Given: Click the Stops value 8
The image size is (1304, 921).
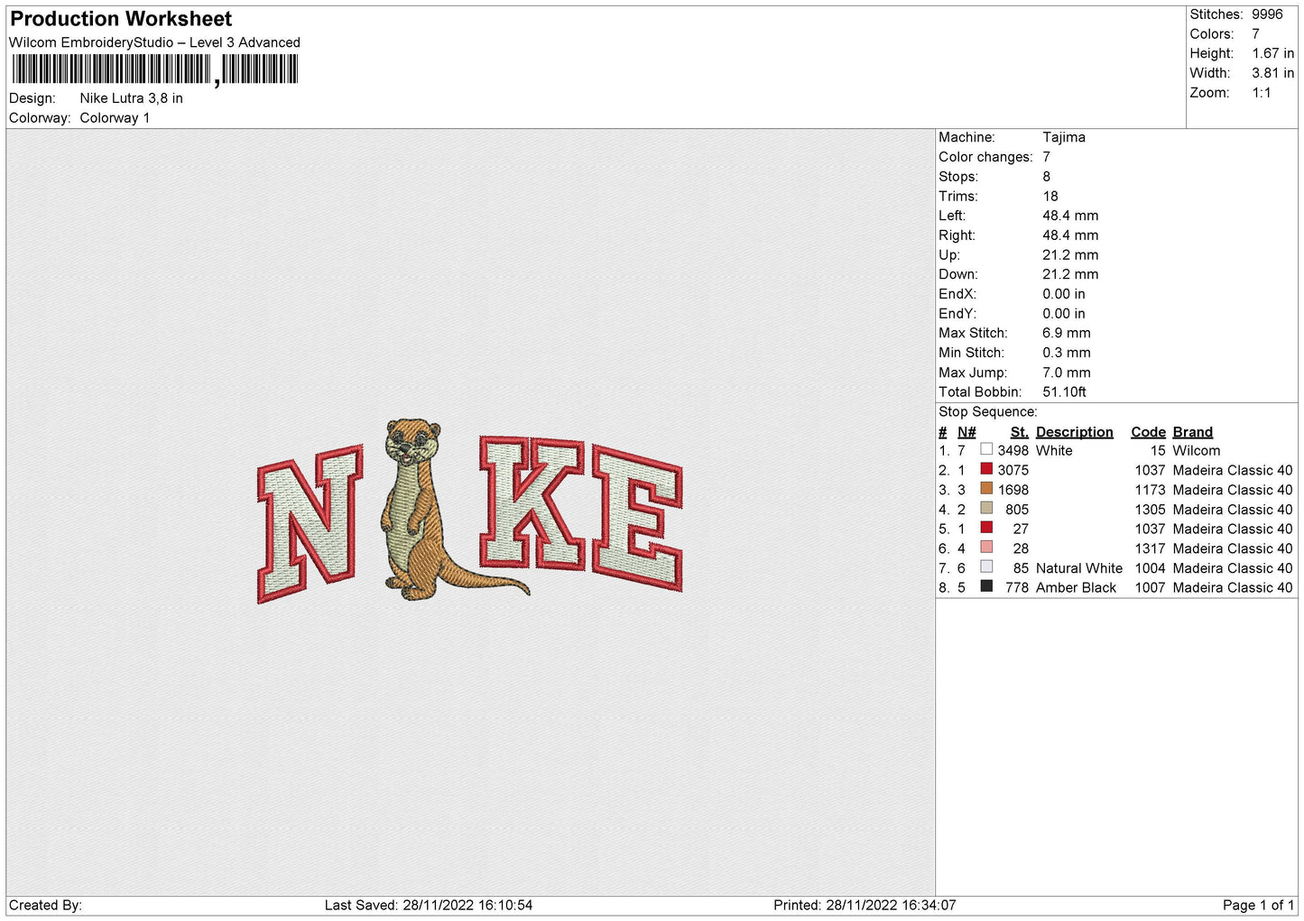Looking at the screenshot, I should pos(1047,177).
